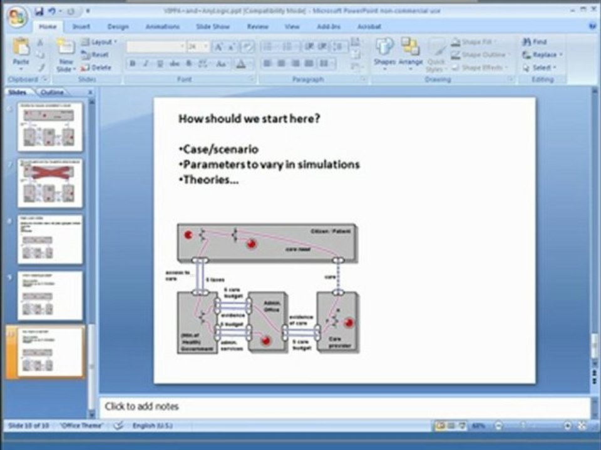
Task: Open the Design ribbon tab
Action: (x=118, y=27)
